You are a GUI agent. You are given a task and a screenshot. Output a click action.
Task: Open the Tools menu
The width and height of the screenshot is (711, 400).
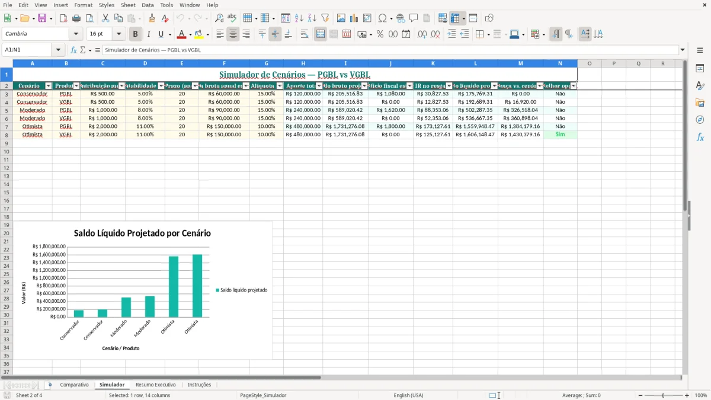pos(166,5)
